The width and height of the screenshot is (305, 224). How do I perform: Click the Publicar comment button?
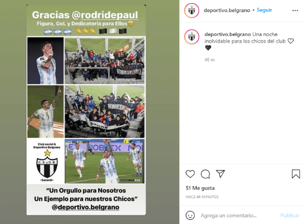click(290, 215)
